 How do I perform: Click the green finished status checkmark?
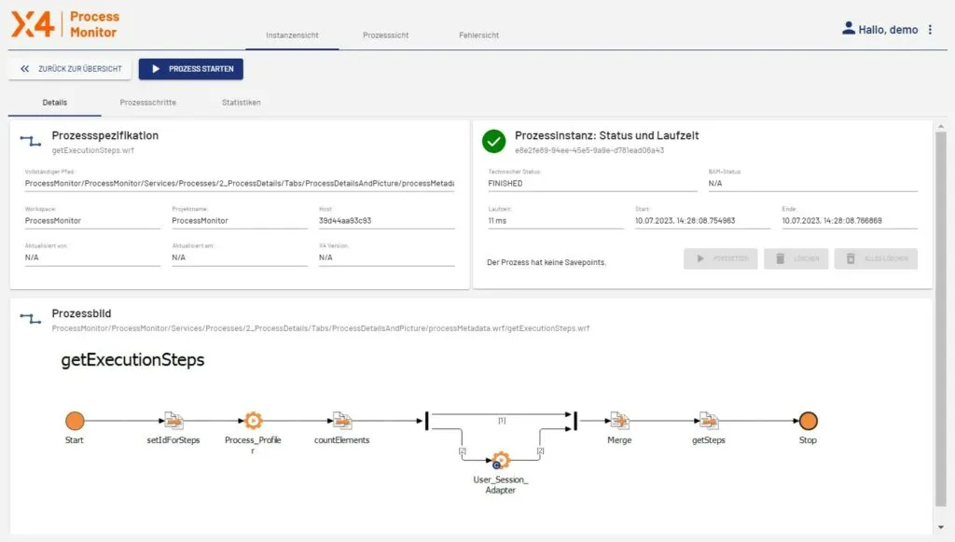tap(493, 142)
